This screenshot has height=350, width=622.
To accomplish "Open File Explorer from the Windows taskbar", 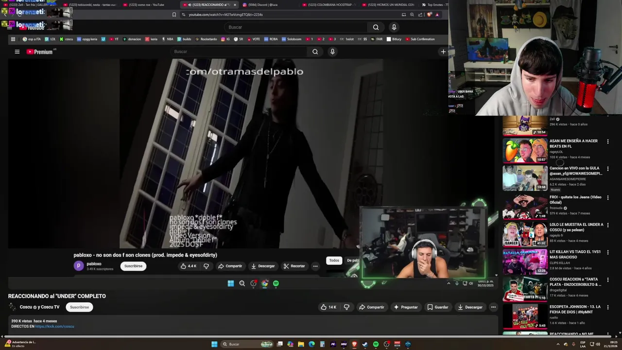I will tap(301, 344).
